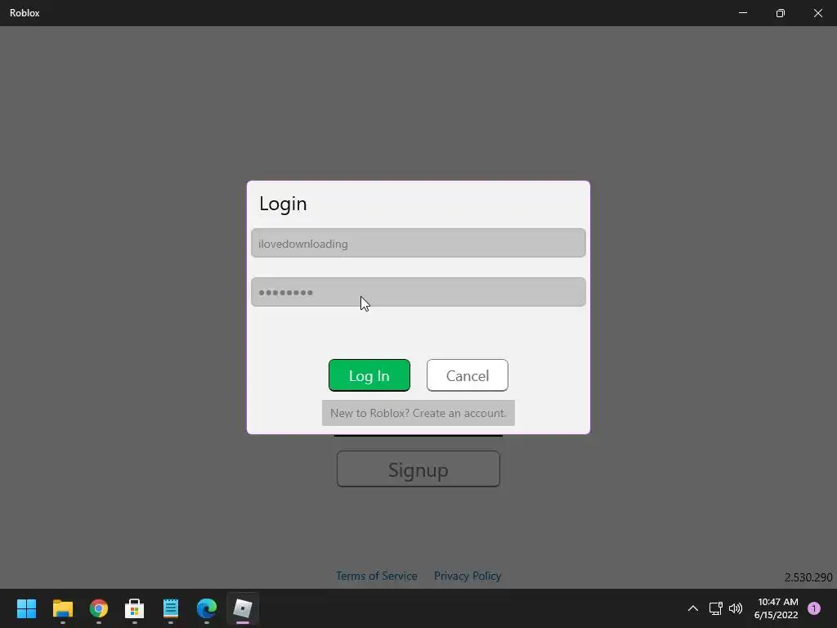
Task: Click the Signup button behind the dialog
Action: click(x=418, y=469)
